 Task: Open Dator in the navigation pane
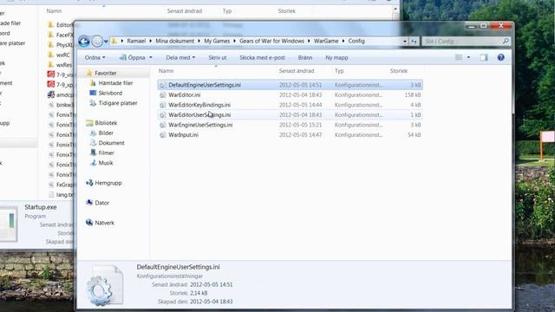coord(102,203)
